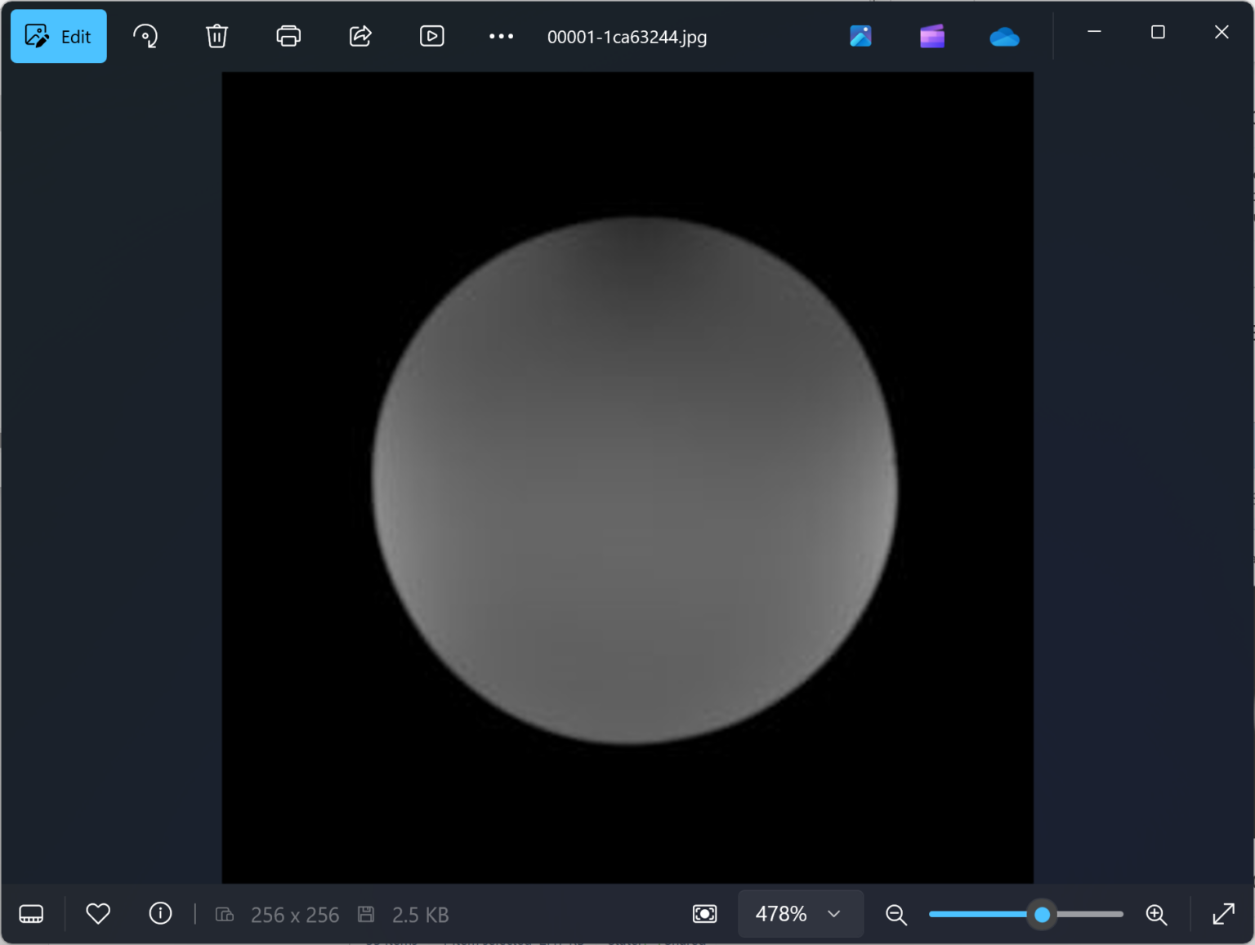Click the fit to window icon
This screenshot has width=1255, height=945.
704,914
